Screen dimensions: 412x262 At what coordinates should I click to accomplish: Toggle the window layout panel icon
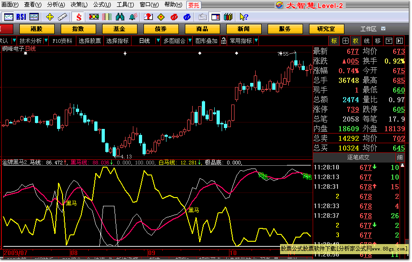point(216,17)
